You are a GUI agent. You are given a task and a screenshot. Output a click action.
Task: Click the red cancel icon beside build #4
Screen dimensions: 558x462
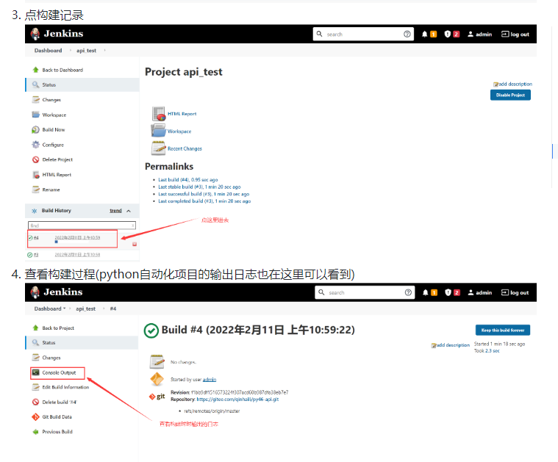click(x=135, y=245)
